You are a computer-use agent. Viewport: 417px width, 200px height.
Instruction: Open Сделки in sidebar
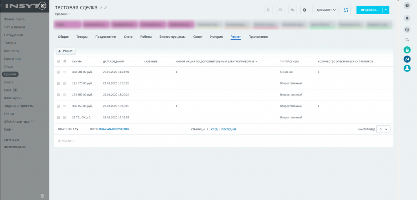coord(10,74)
